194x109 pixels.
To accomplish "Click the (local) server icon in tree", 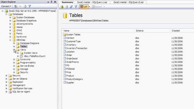I will (6, 11).
